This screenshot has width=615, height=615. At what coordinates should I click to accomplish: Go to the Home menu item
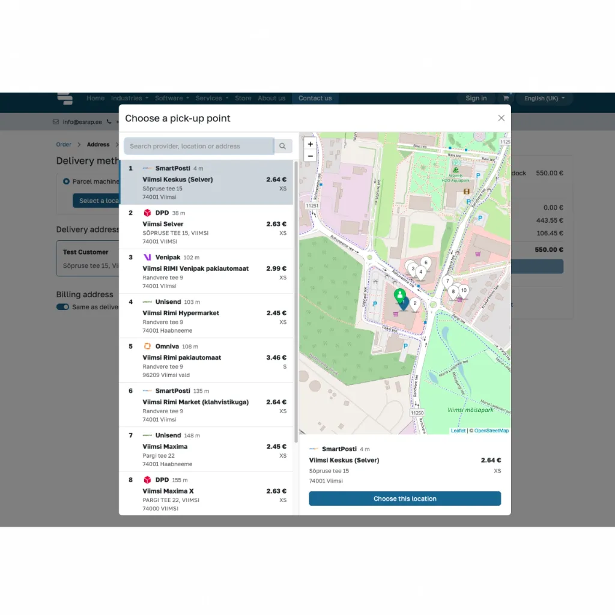95,98
